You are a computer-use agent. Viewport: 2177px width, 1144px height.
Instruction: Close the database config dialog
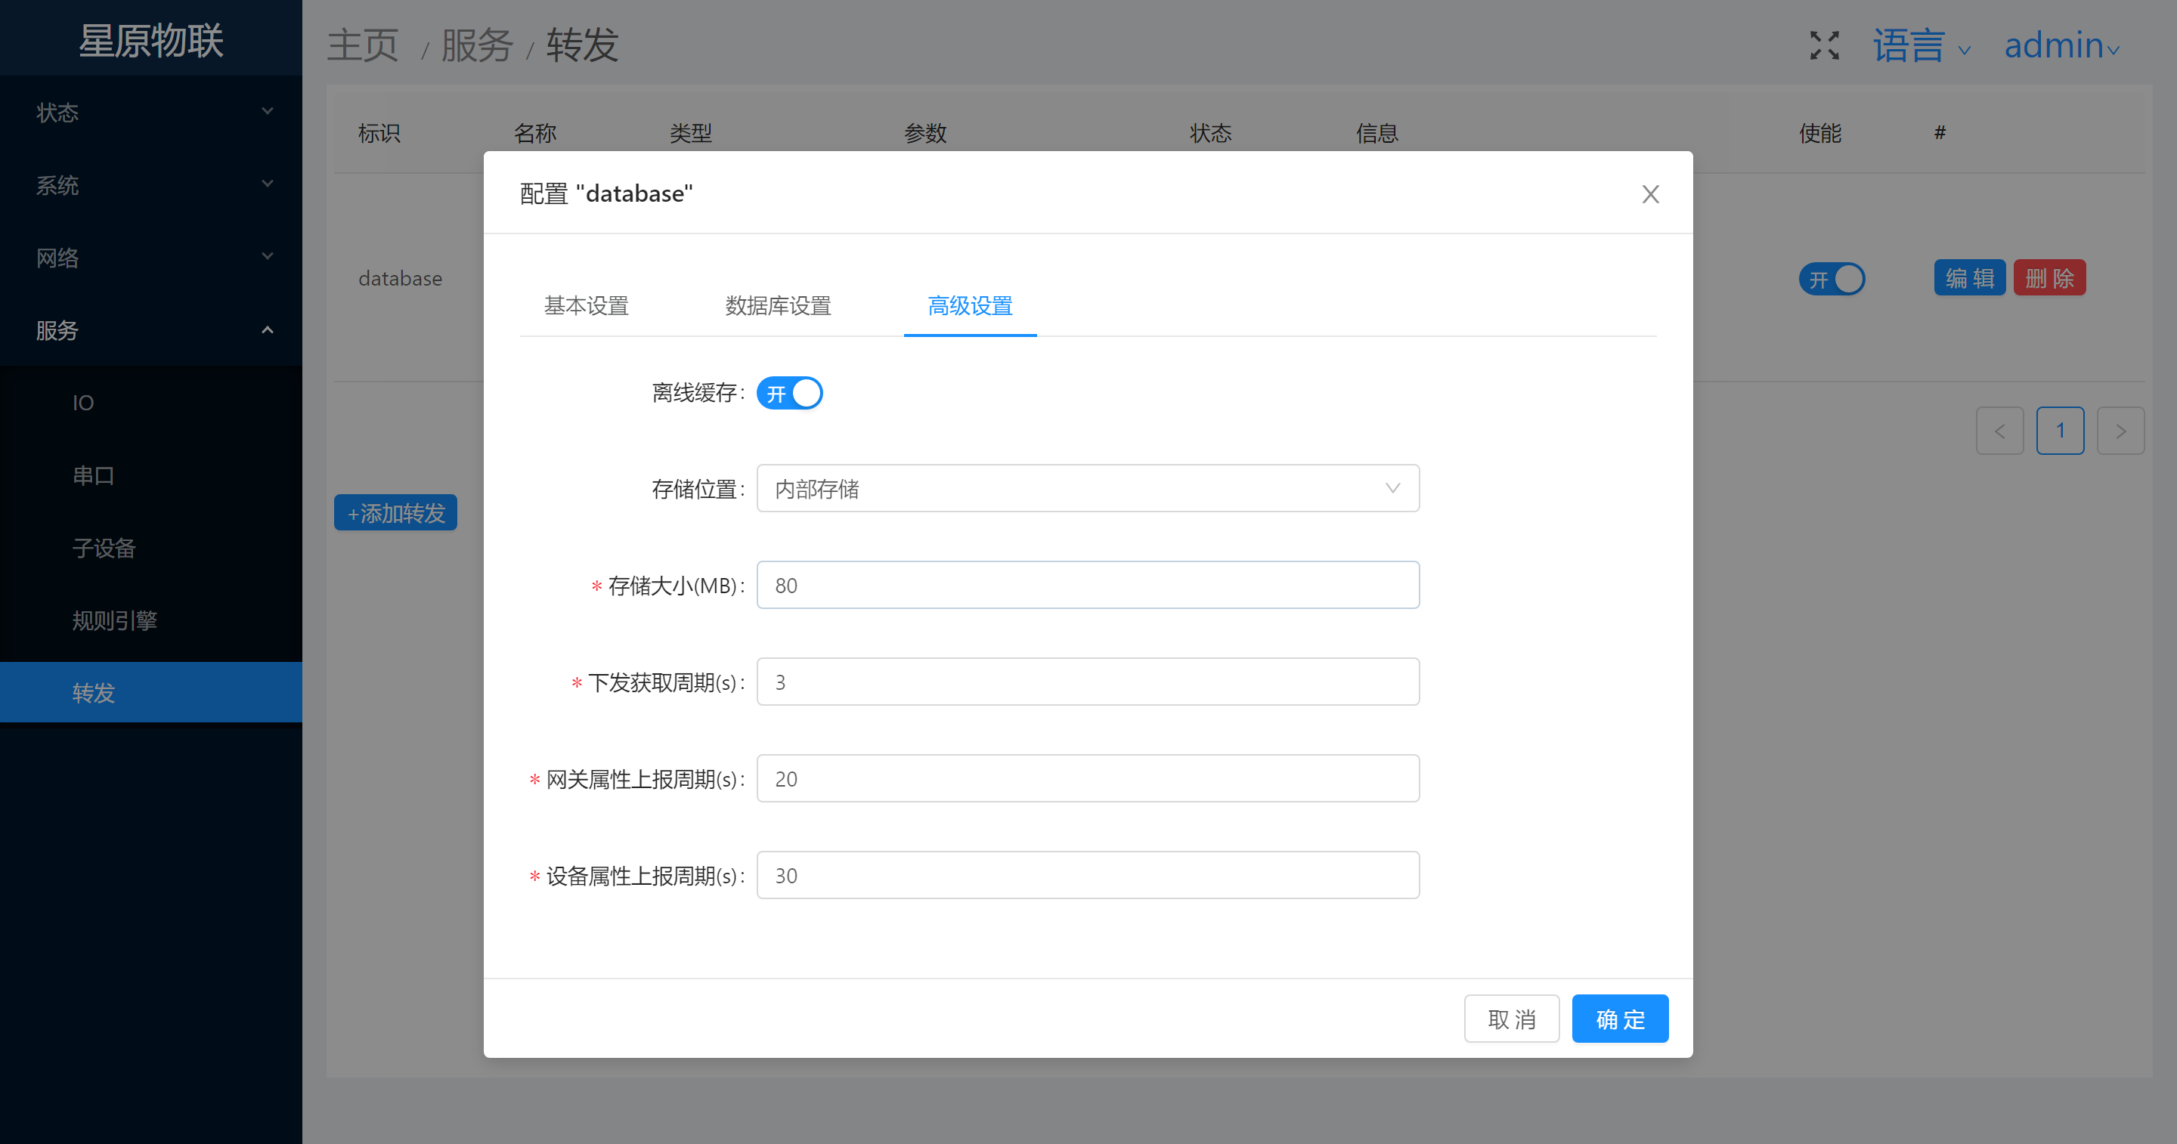coord(1649,194)
